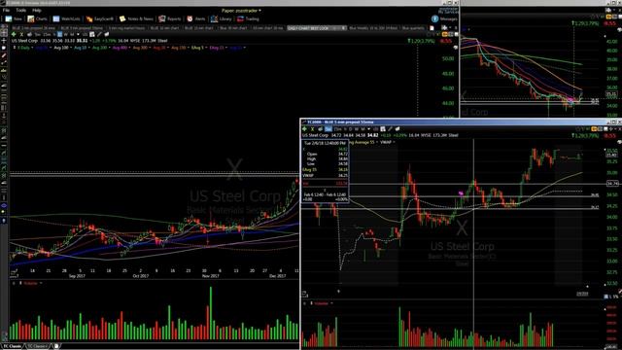Click orange link icon in top-right chart
The height and width of the screenshot is (350, 622).
click(x=609, y=17)
